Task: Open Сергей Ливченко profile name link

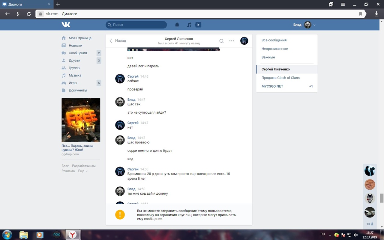Action: 179,39
